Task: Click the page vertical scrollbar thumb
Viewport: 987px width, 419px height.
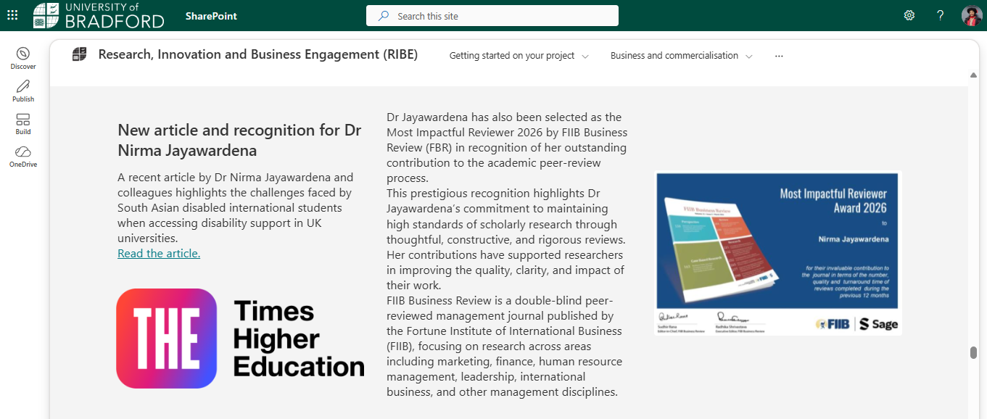Action: [973, 353]
